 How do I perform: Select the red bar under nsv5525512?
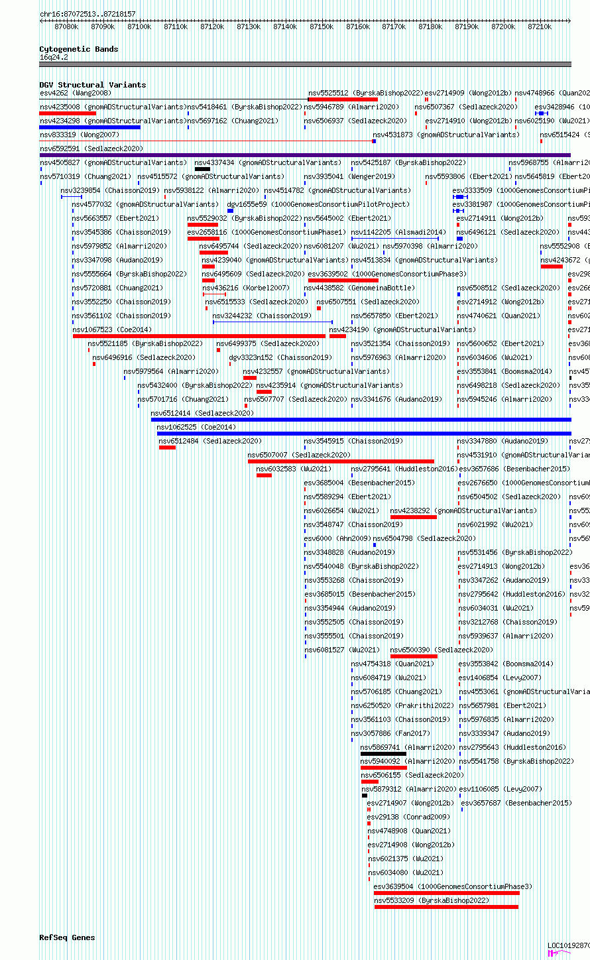tap(343, 99)
